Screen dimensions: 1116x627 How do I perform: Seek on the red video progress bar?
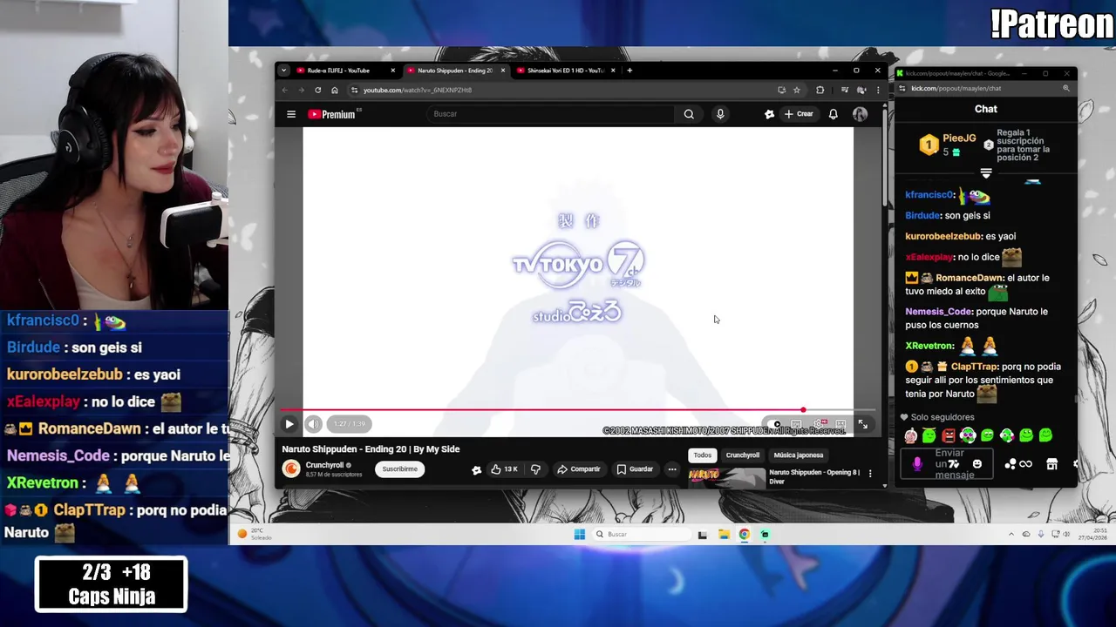(575, 409)
